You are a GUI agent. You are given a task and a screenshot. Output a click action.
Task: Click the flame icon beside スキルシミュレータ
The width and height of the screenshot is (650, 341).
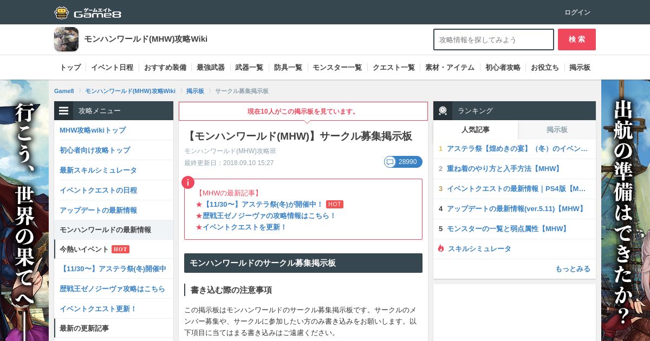(441, 248)
